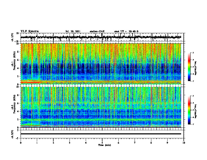Click the 6 kHz tick of ch.2 spectrogram
207x160 pixels.
18,103
